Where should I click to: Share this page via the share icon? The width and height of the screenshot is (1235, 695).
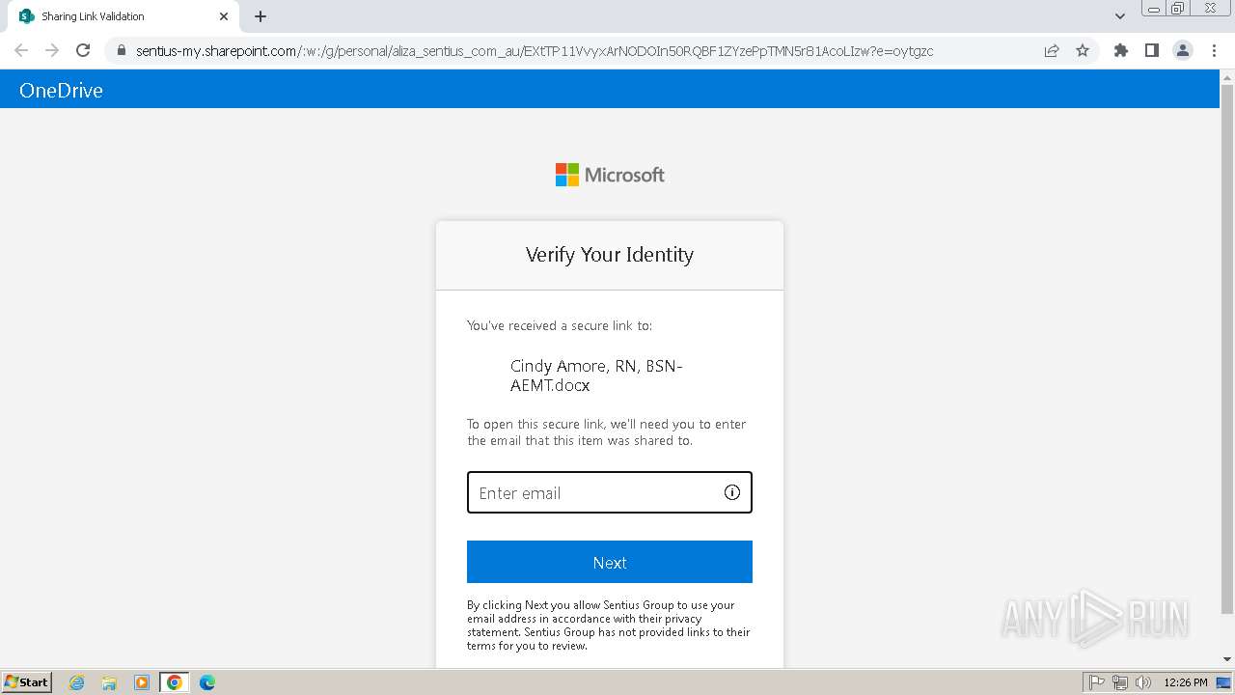coord(1052,50)
